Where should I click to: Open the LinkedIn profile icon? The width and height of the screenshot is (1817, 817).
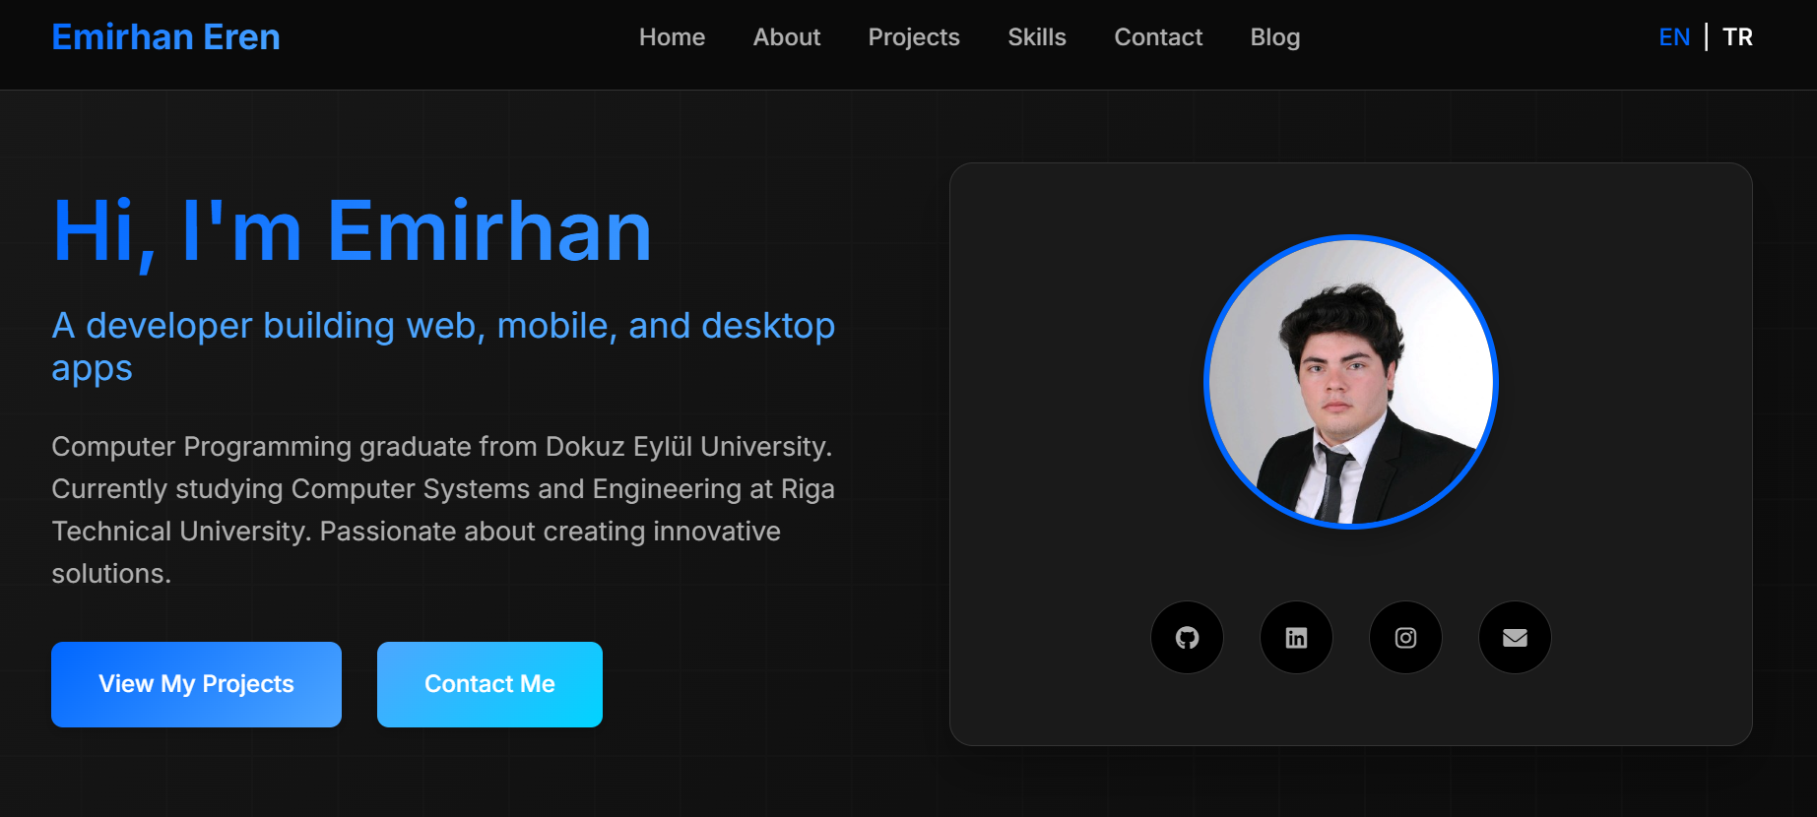tap(1296, 638)
